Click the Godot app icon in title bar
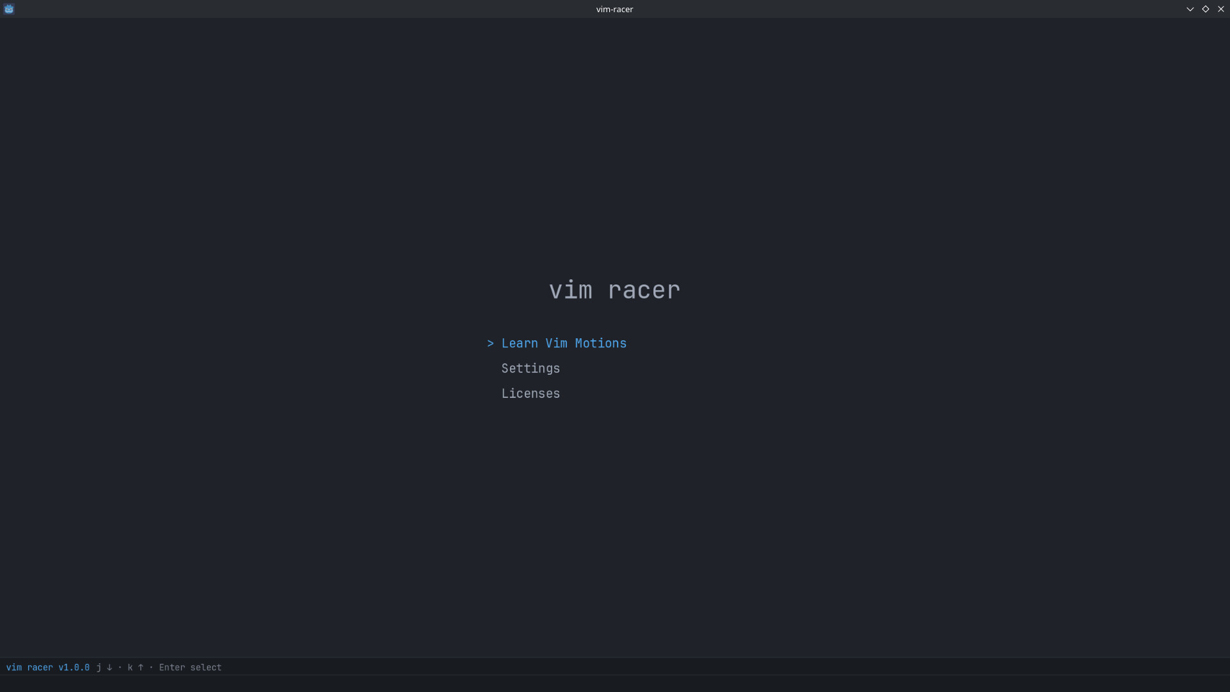Screen dimensions: 1230x692 point(9,9)
